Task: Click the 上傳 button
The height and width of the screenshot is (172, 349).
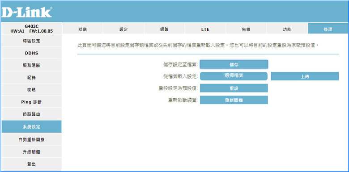Action: (305, 76)
